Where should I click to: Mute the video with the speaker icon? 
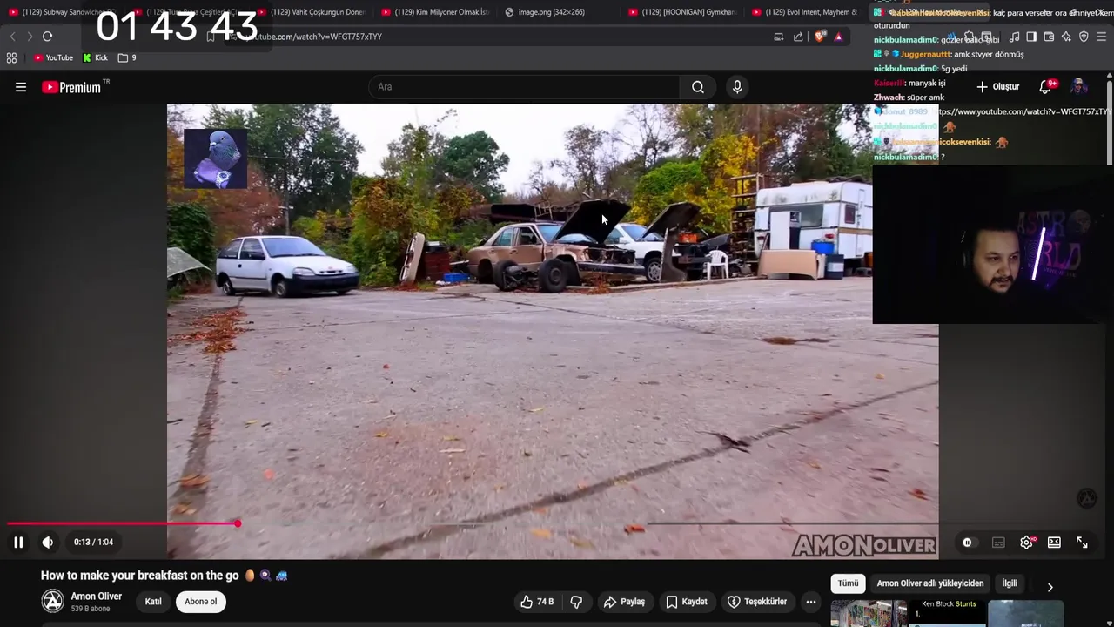[48, 543]
